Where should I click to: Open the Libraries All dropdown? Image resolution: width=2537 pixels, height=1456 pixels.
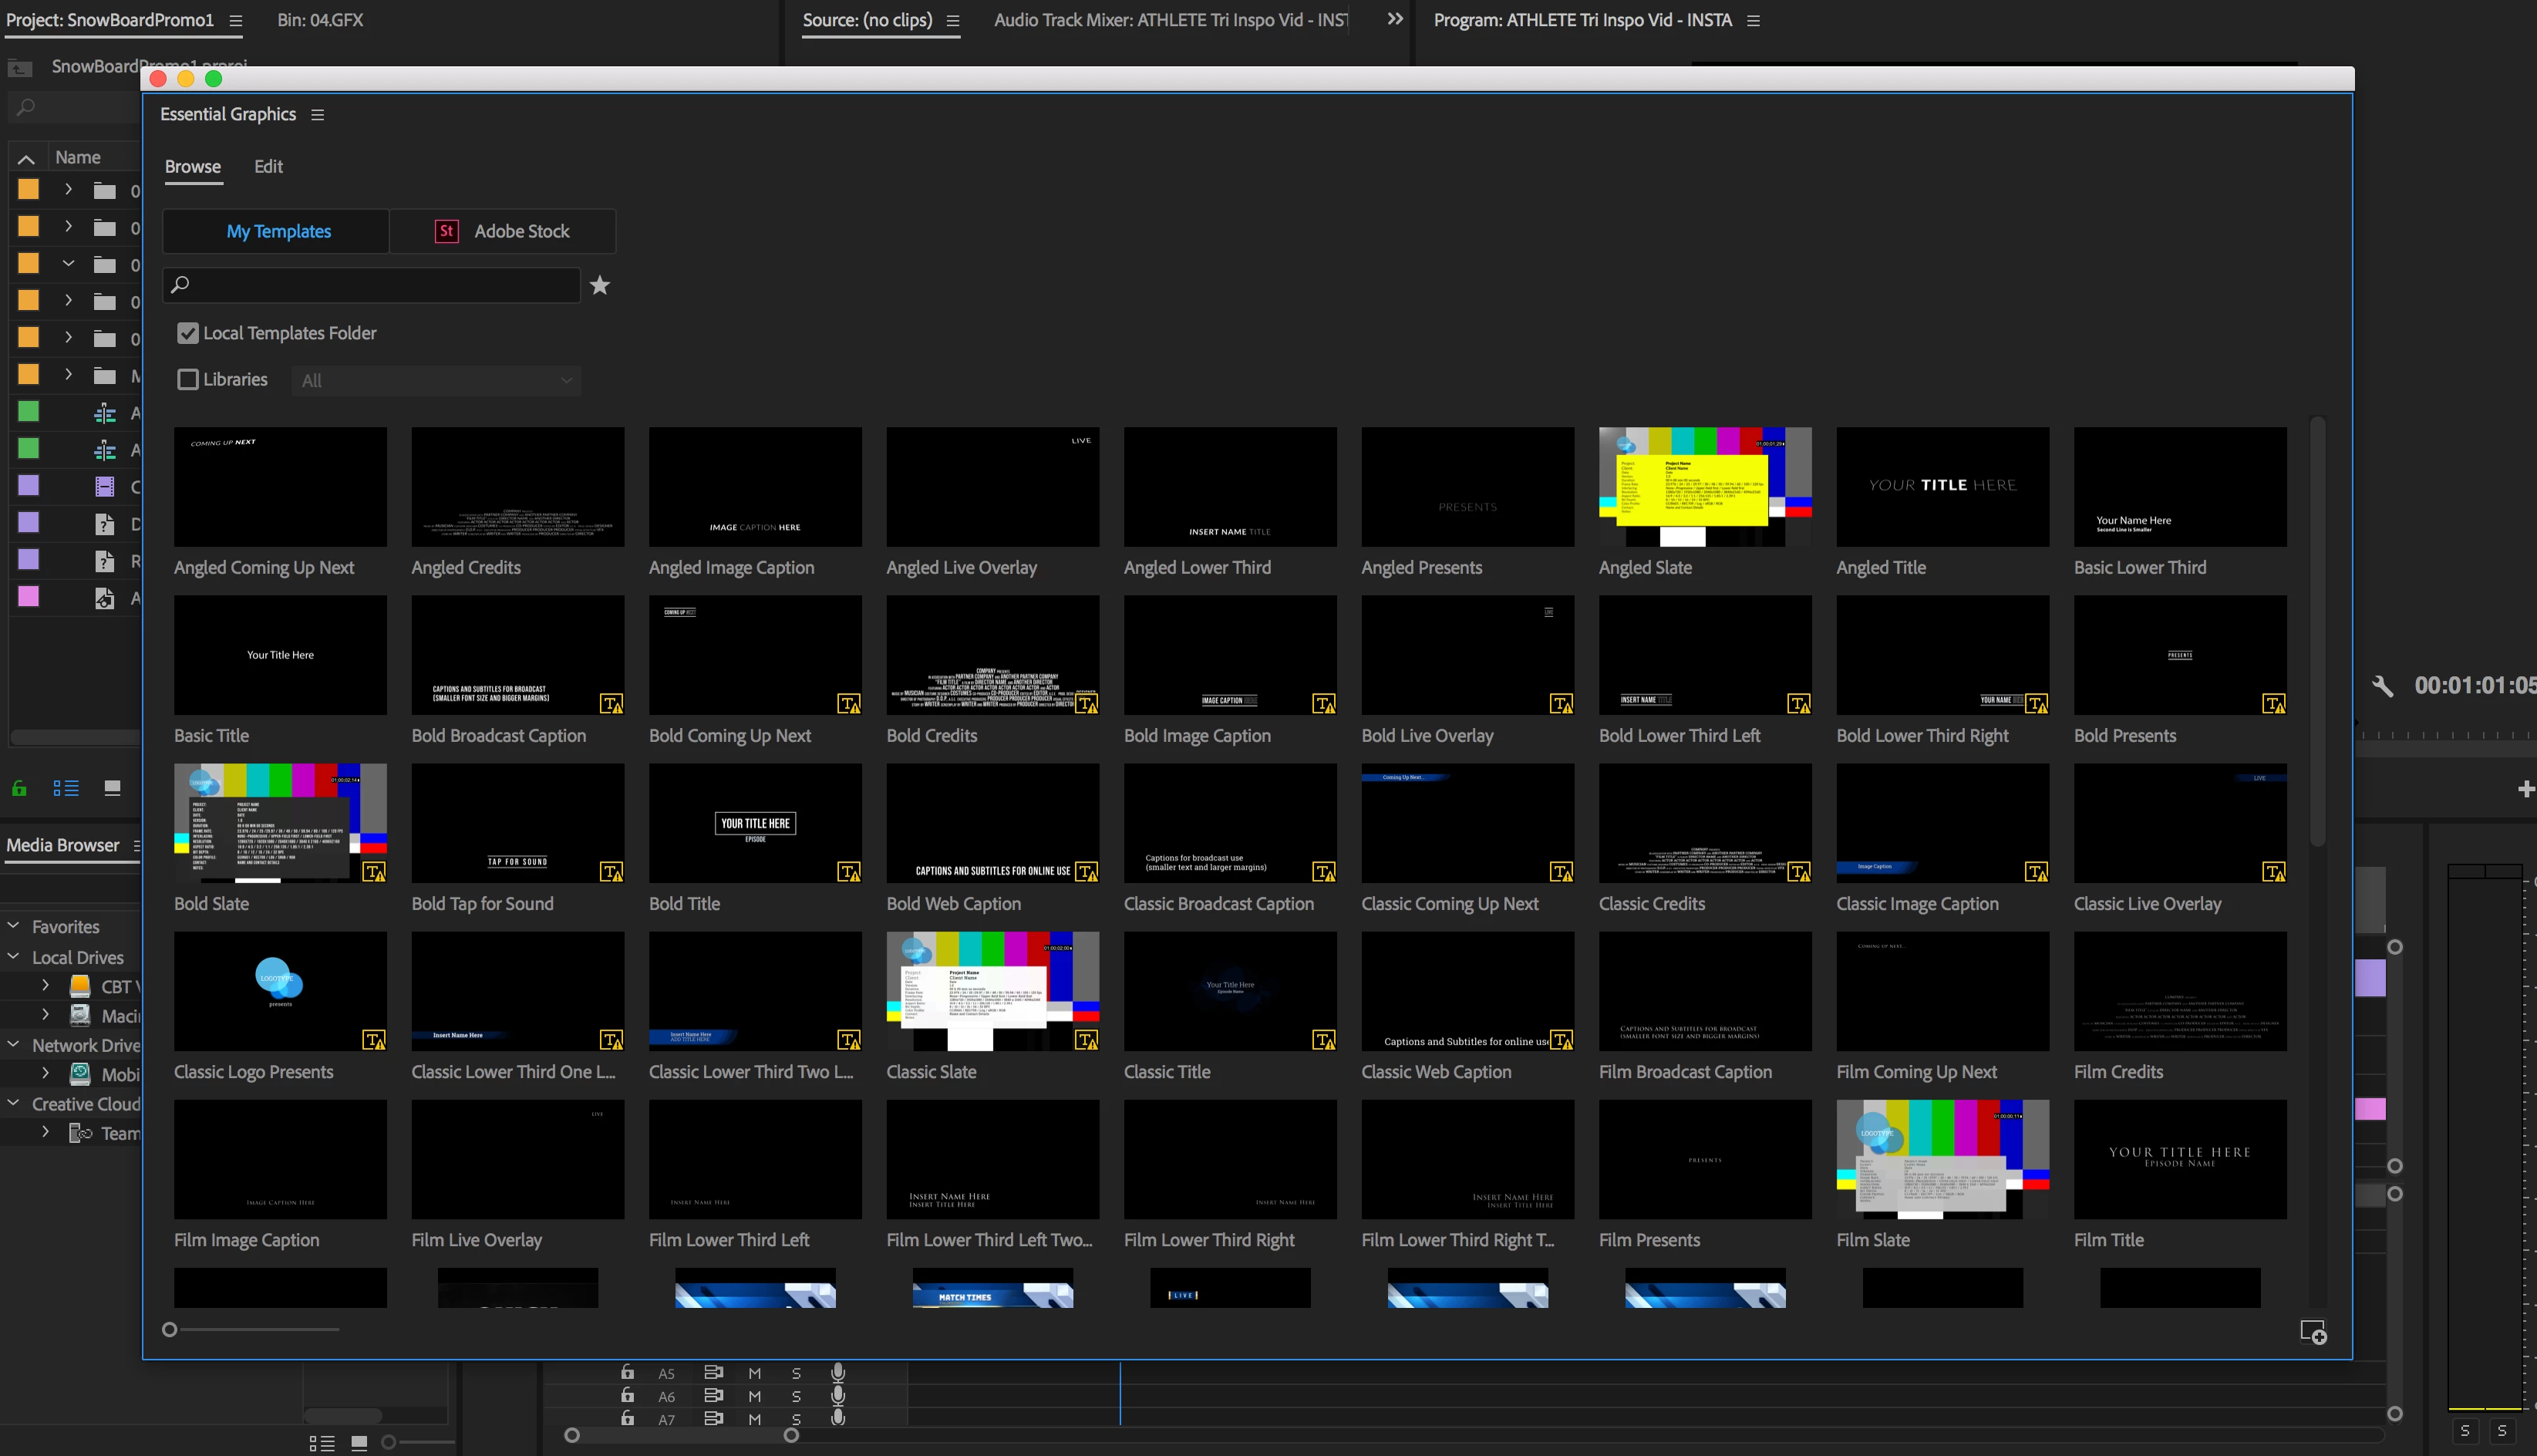pos(436,381)
